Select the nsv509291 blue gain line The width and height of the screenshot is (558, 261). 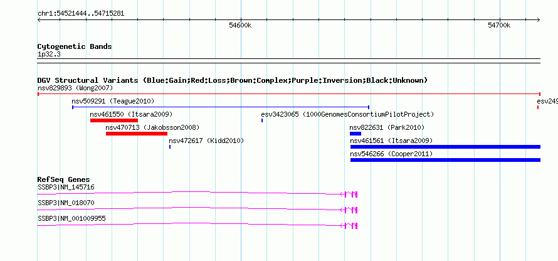[x=221, y=107]
